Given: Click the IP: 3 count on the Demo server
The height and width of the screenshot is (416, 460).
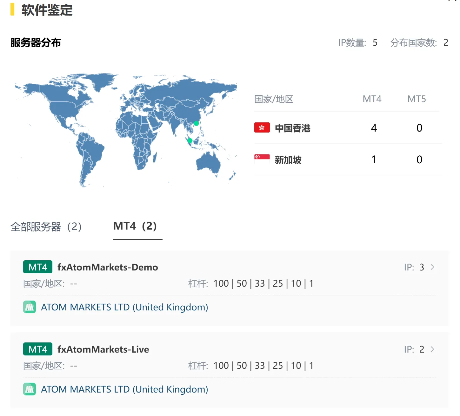Looking at the screenshot, I should (x=414, y=267).
